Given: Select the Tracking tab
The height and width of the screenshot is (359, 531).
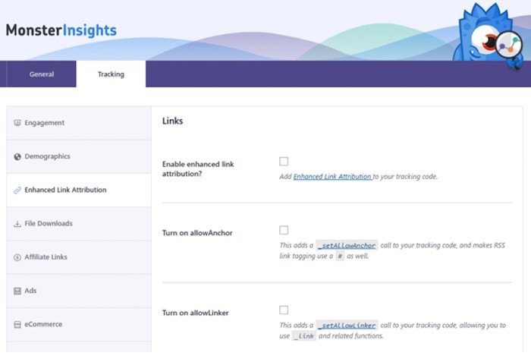Looking at the screenshot, I should (x=111, y=74).
